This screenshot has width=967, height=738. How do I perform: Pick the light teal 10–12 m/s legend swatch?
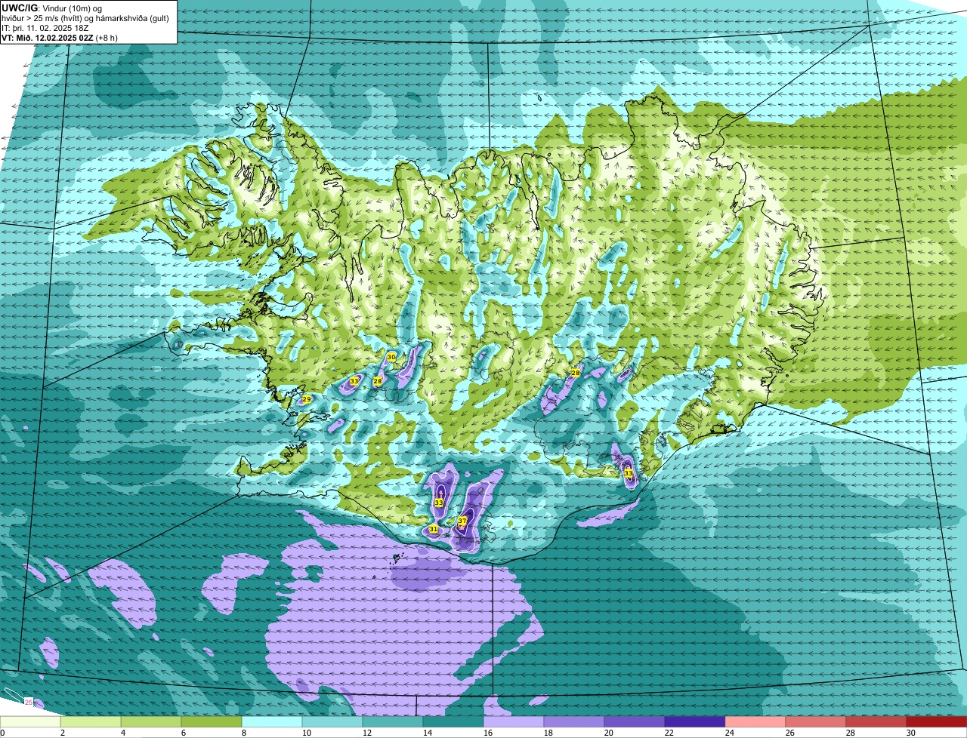pyautogui.click(x=332, y=722)
